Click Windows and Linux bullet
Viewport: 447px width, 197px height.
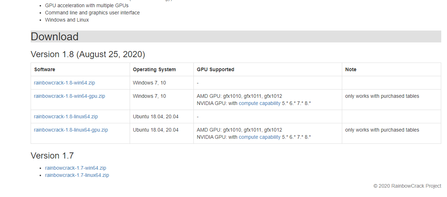67,20
